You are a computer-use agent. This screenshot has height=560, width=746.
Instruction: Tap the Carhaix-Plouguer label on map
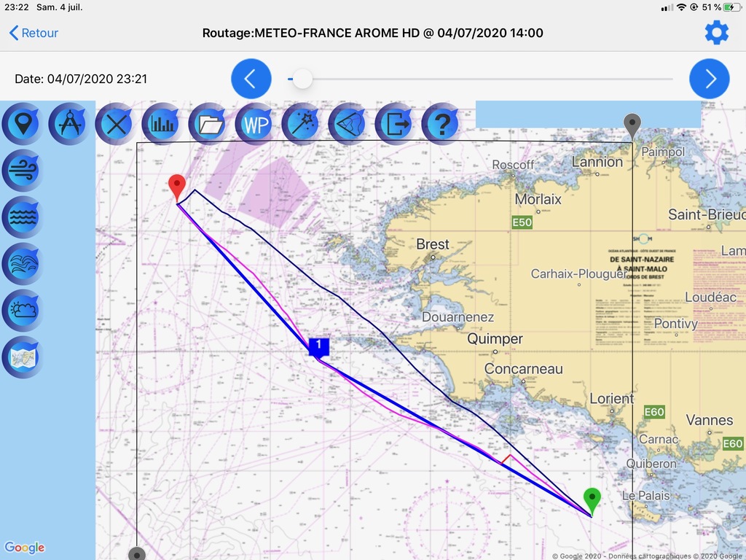(578, 274)
